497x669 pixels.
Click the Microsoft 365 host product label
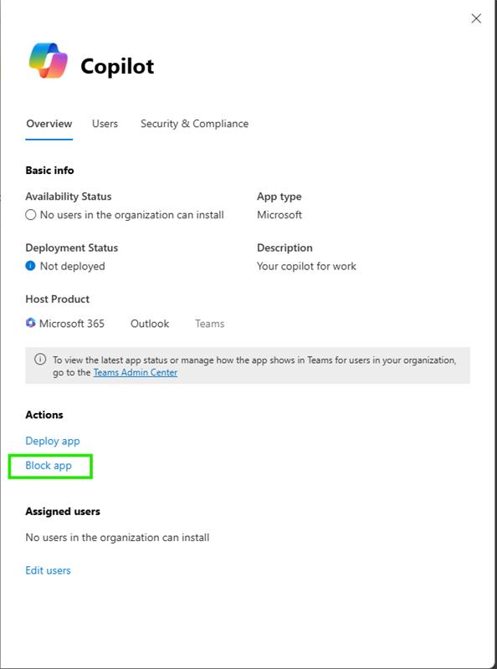pos(72,324)
